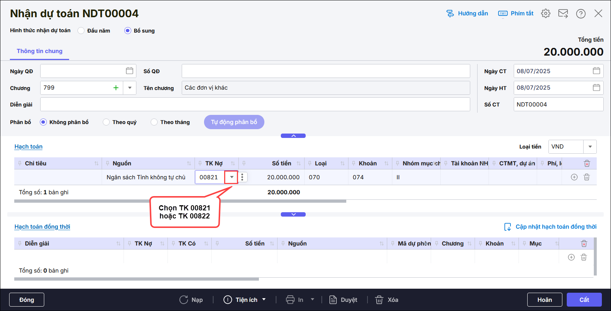Click the green plus to add Chương
Viewport: 611px width, 311px height.
(116, 88)
